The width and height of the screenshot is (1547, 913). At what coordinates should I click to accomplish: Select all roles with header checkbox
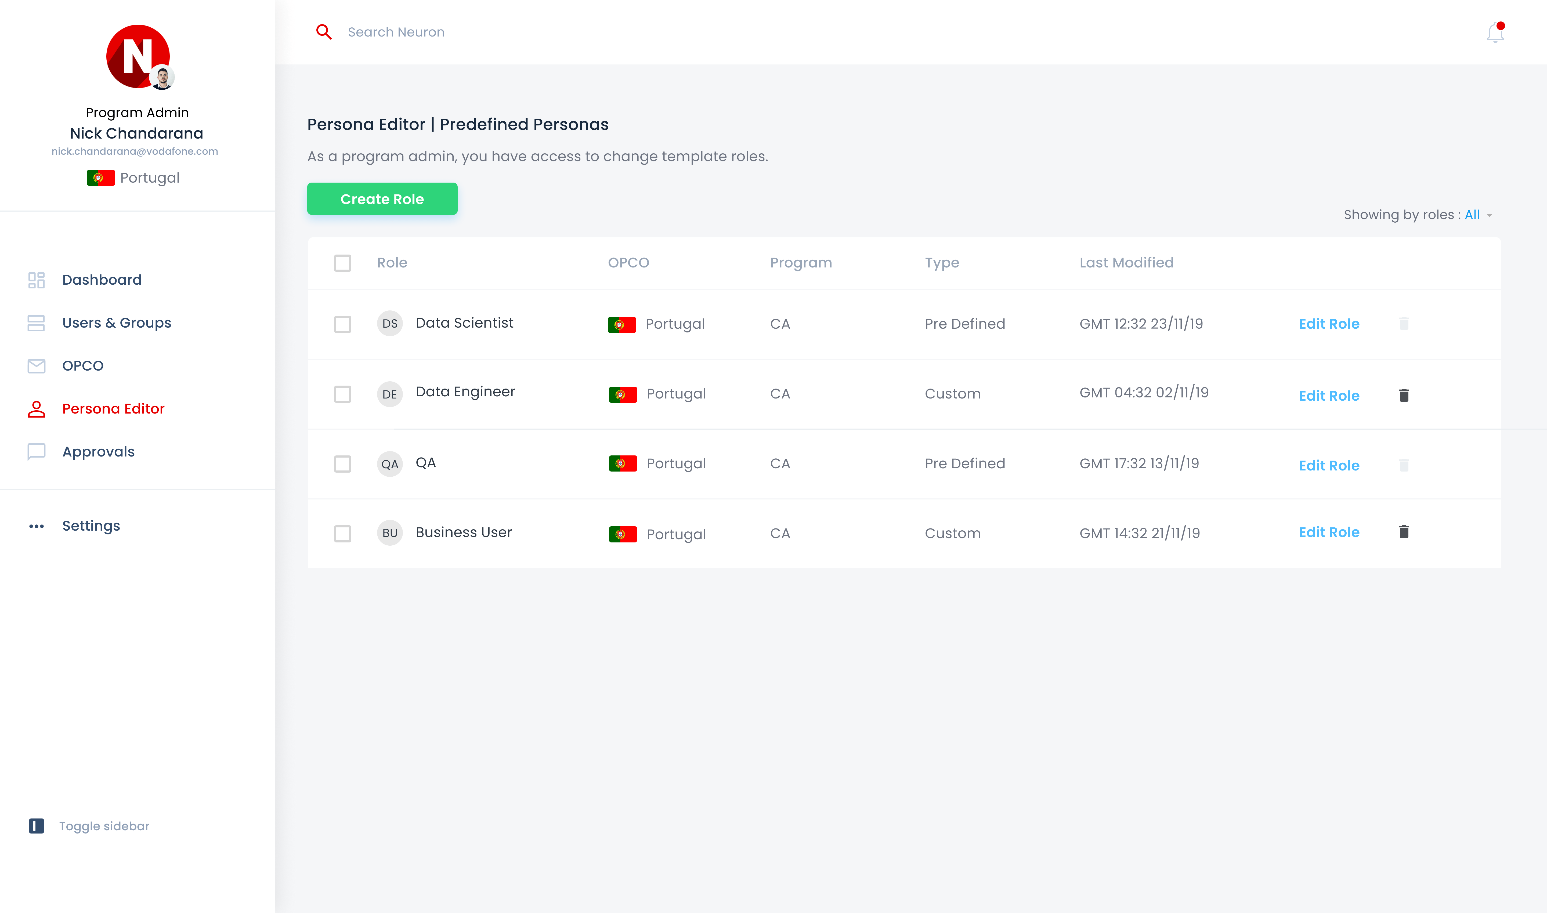[343, 263]
